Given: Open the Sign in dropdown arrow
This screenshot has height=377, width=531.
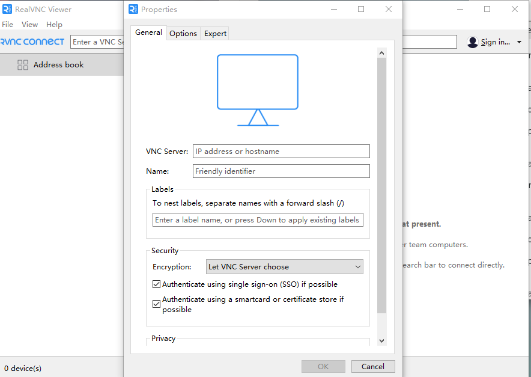Looking at the screenshot, I should coord(519,42).
